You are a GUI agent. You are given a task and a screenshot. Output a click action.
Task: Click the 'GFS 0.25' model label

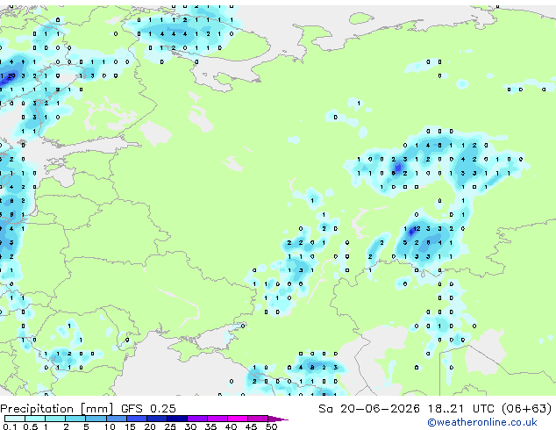coord(148,409)
